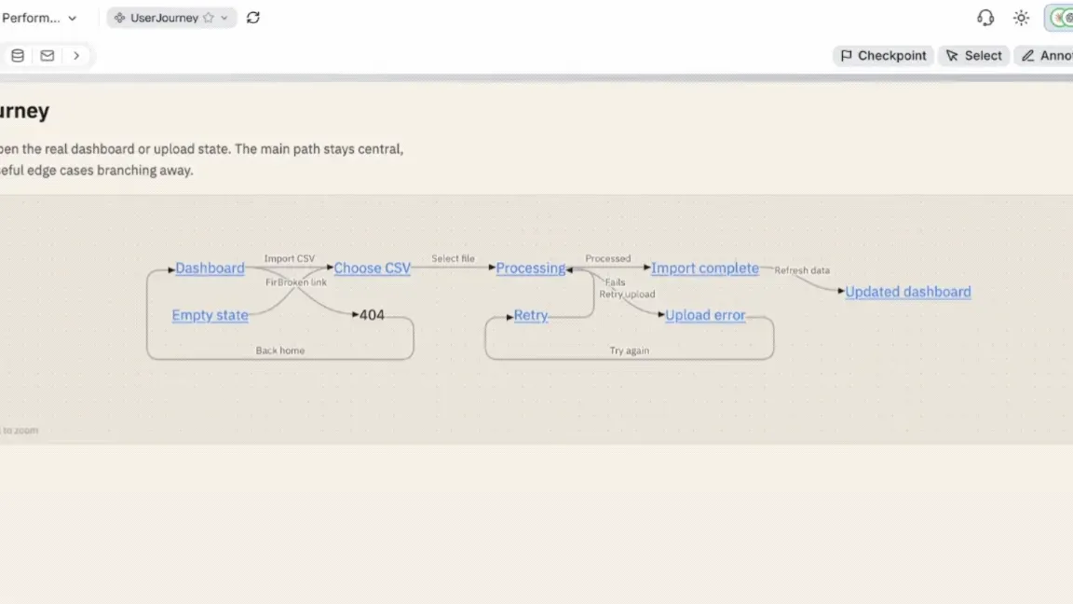The height and width of the screenshot is (604, 1073).
Task: Click the 'Try again' edge label
Action: point(630,350)
